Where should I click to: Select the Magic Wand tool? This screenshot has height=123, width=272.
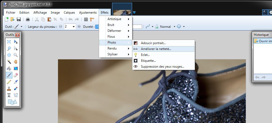[x=9, y=61]
